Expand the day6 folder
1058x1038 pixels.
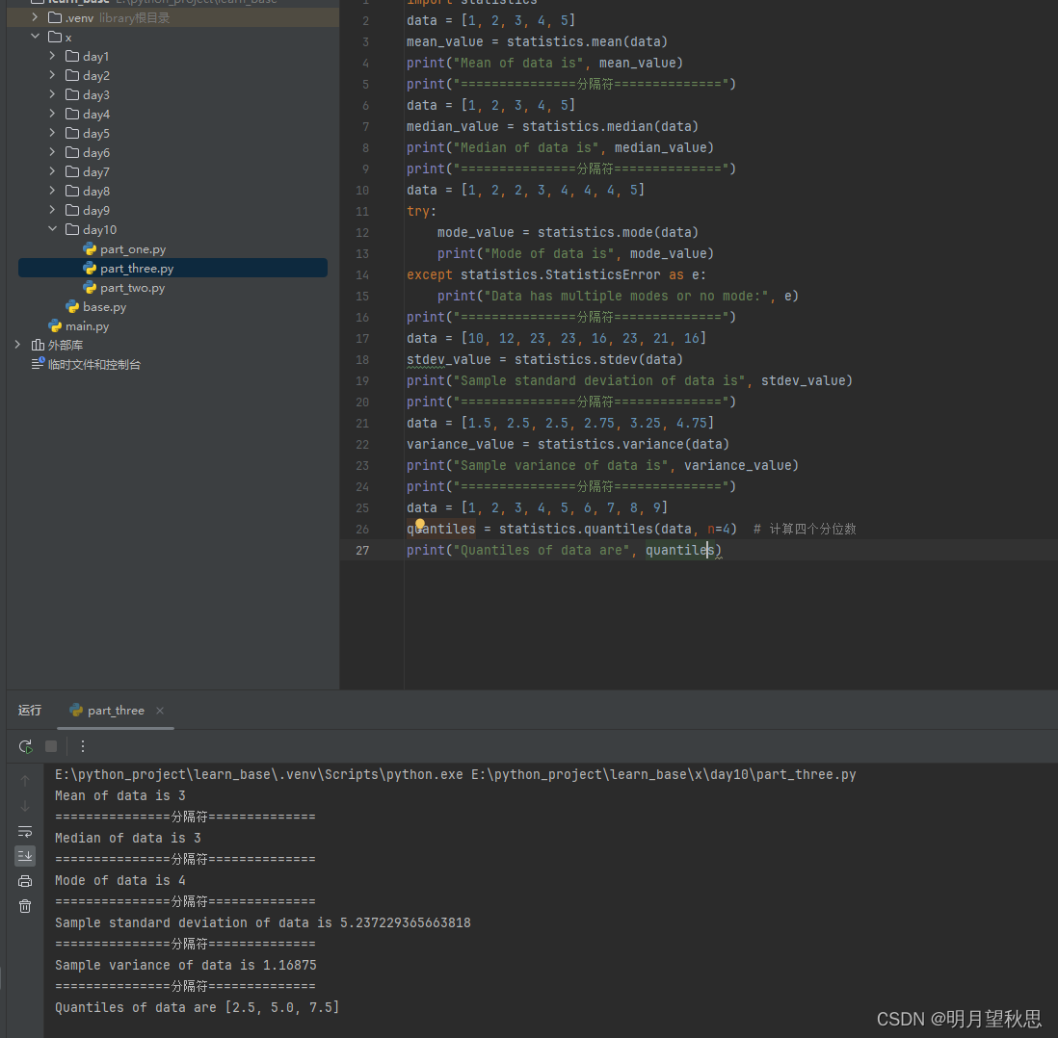pos(52,152)
